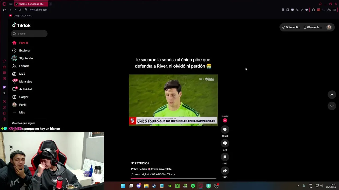This screenshot has width=339, height=190.
Task: Open the SOLUCIÓN bookmark
Action: pos(21,16)
